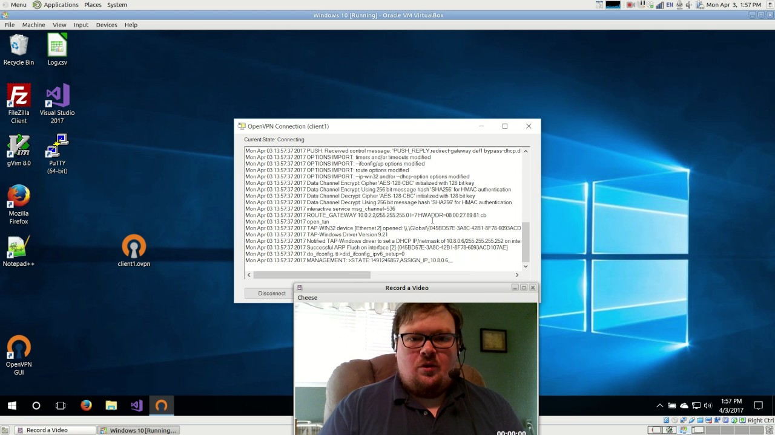Open Visual Studio from the taskbar
This screenshot has width=775, height=435.
point(136,405)
